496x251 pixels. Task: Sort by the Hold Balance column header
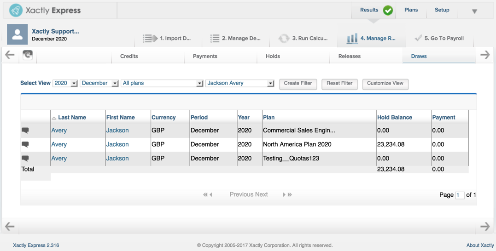click(x=395, y=117)
